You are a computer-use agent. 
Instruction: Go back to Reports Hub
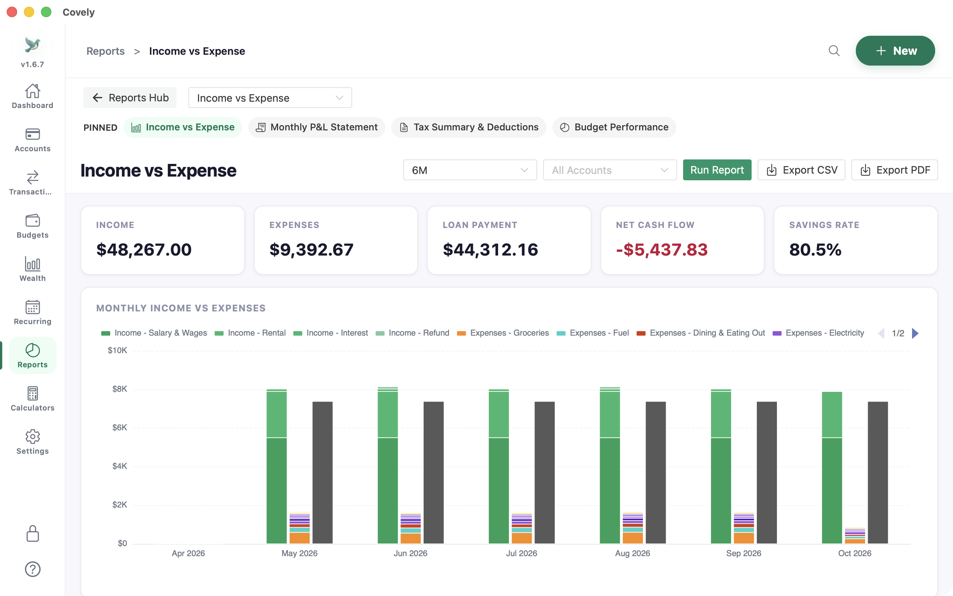(x=130, y=98)
